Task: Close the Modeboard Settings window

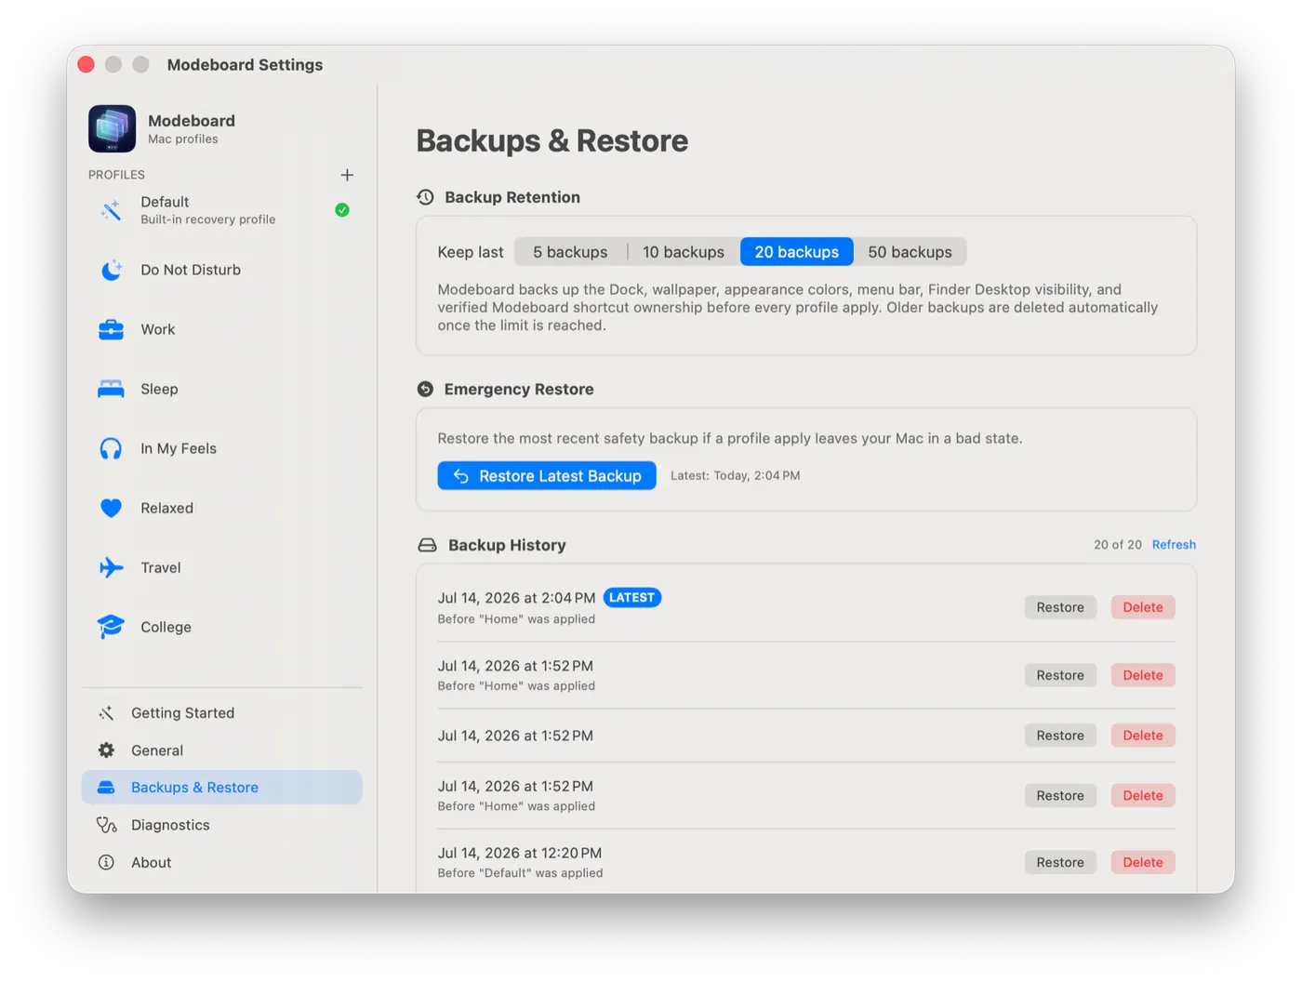Action: pos(86,64)
